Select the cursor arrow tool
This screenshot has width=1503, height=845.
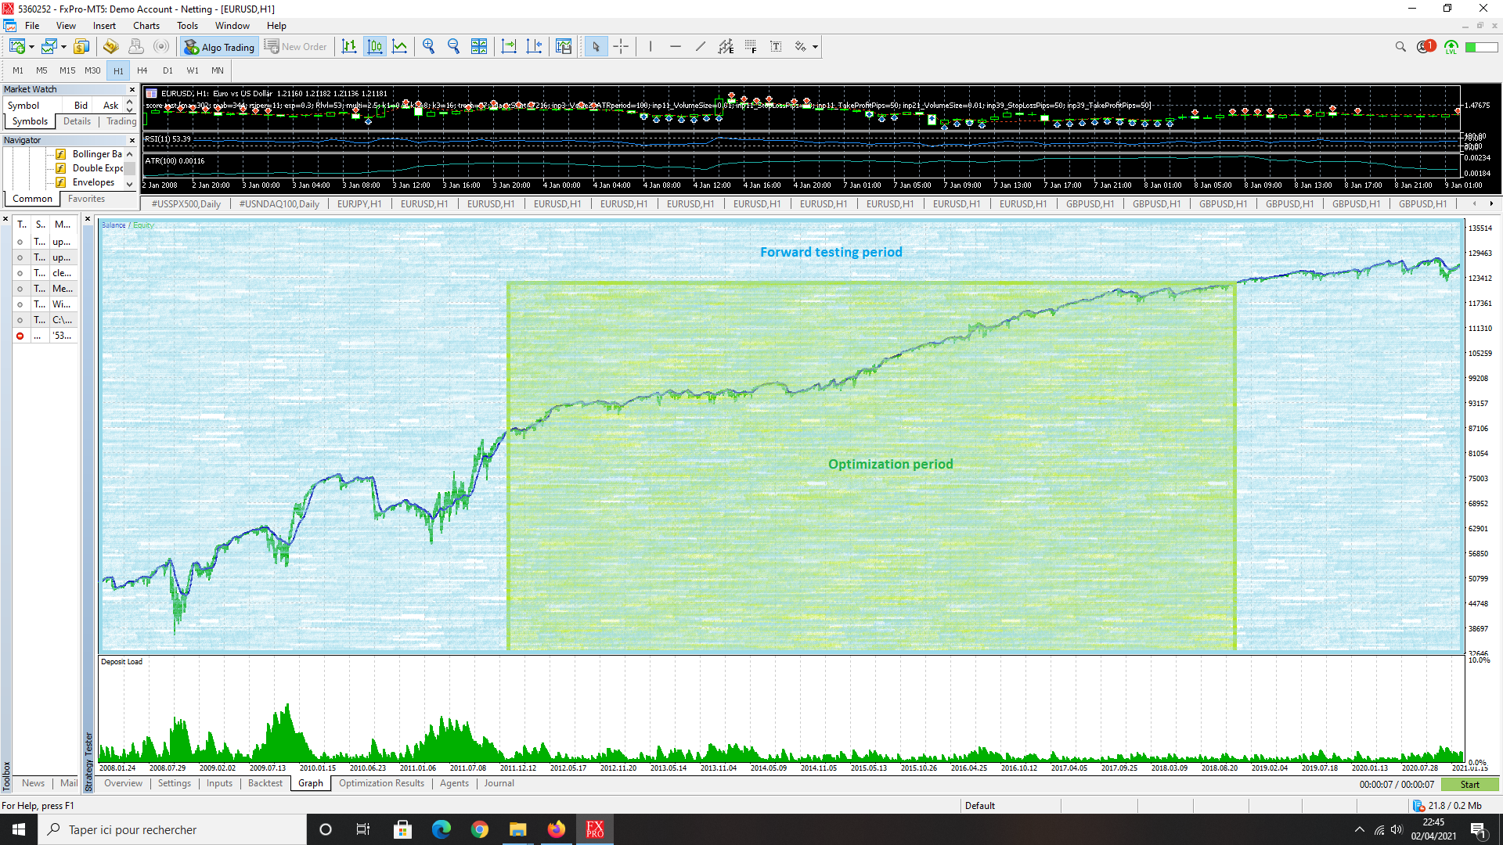596,47
